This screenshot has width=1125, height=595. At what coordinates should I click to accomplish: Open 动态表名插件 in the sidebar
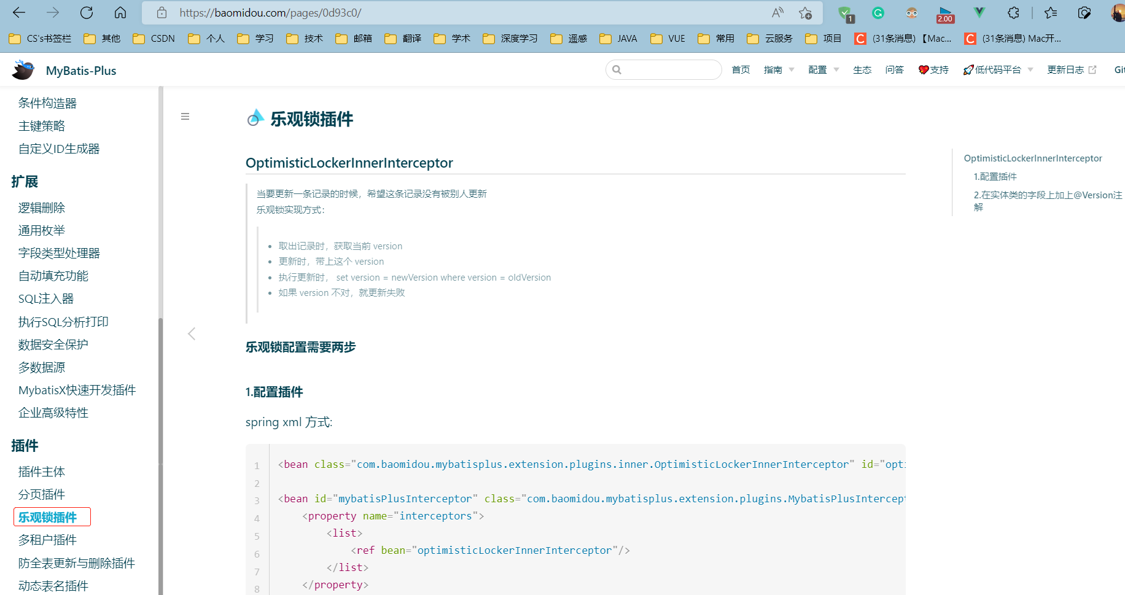point(53,586)
